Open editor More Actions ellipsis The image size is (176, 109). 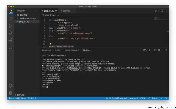coord(166,11)
